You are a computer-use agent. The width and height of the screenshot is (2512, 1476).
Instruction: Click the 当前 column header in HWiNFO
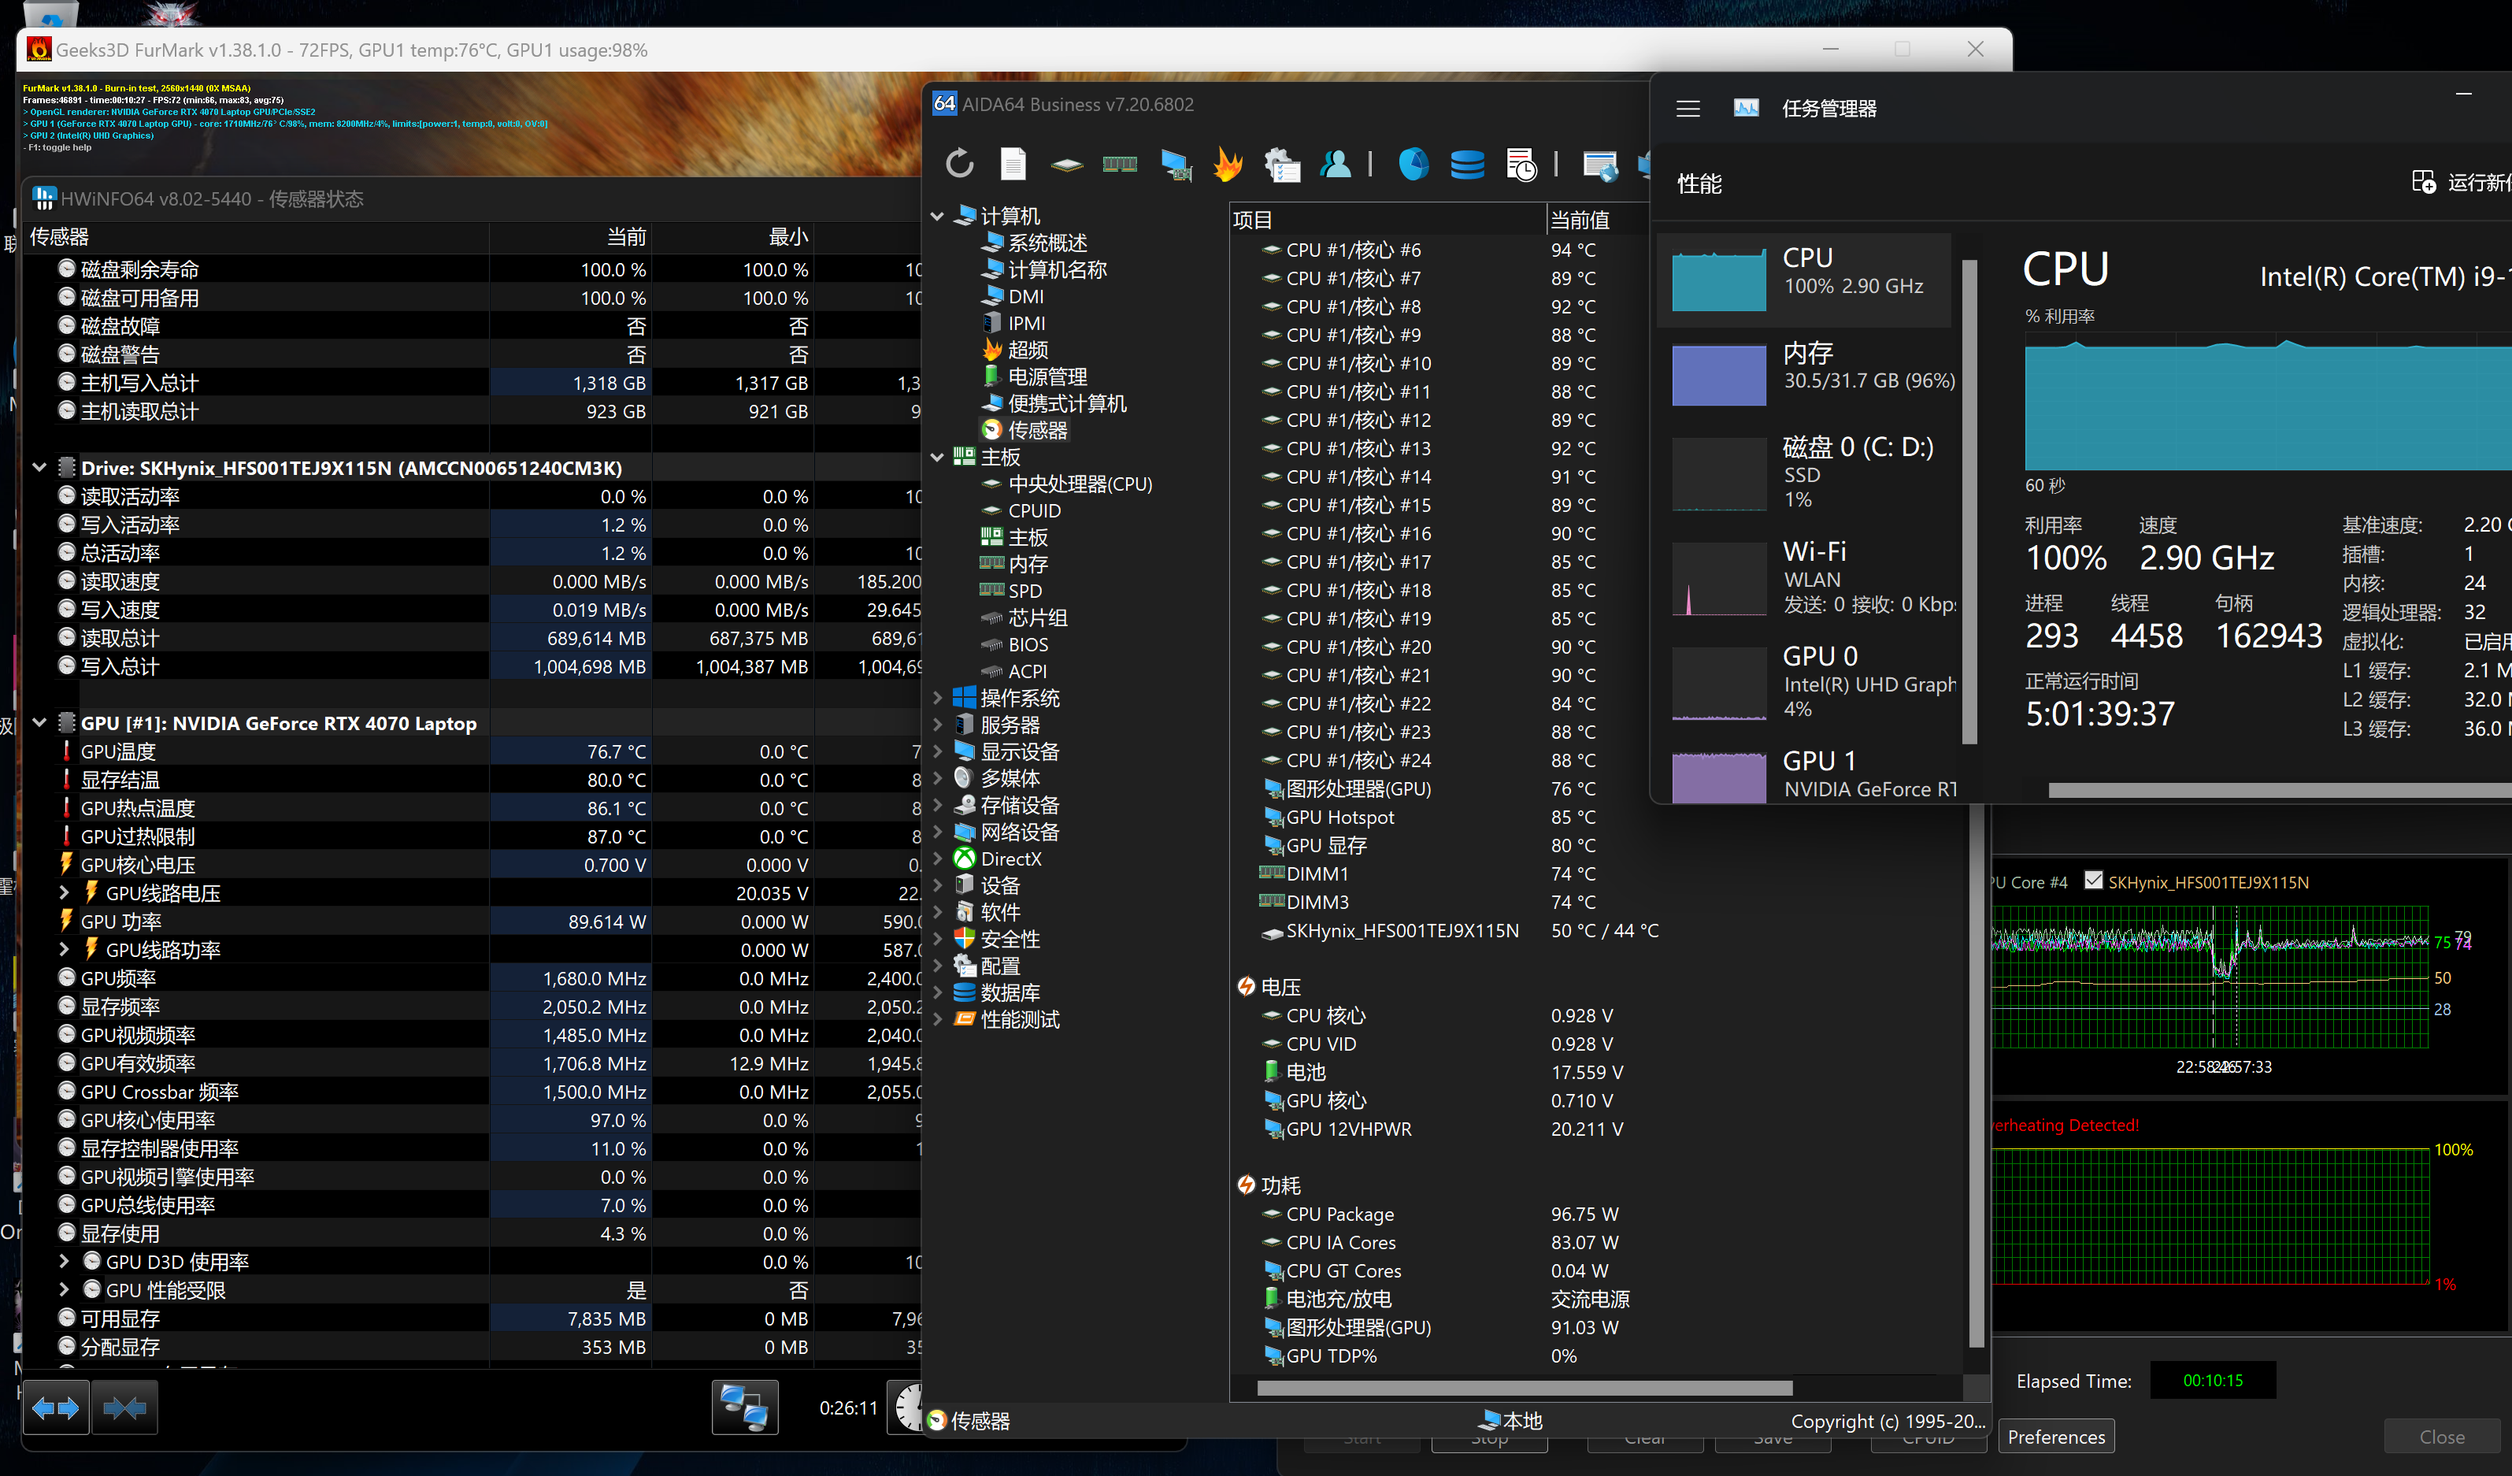point(569,236)
